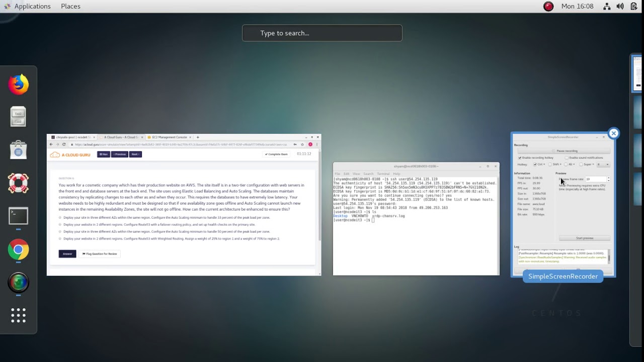Open Search menu in terminal window

pos(368,173)
